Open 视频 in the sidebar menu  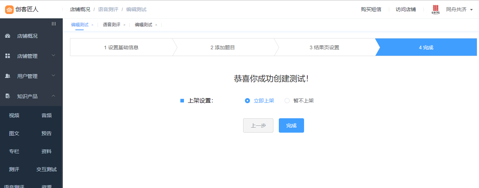click(x=14, y=115)
